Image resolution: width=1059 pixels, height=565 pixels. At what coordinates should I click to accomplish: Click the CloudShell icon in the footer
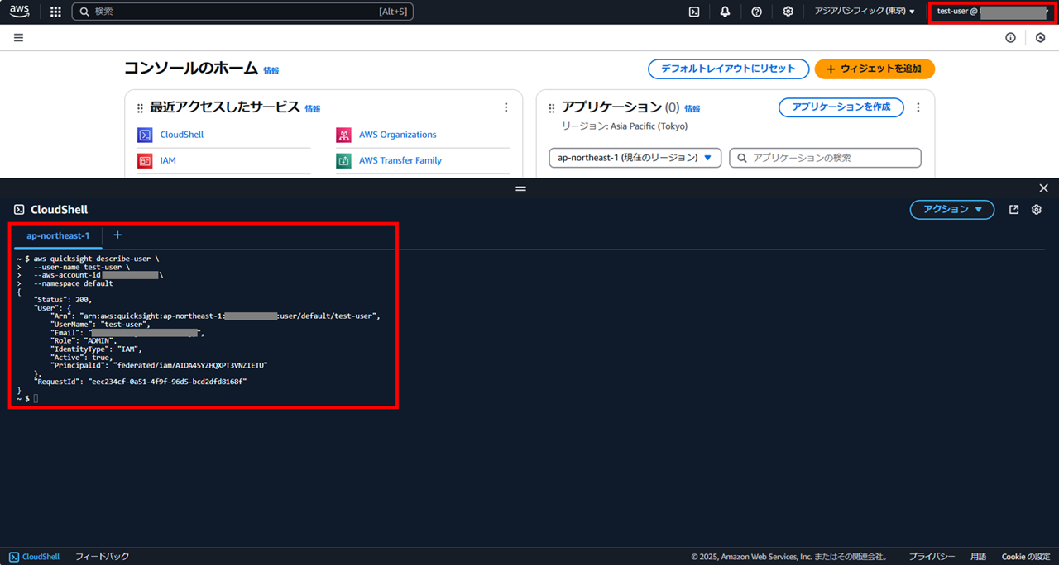pos(14,557)
